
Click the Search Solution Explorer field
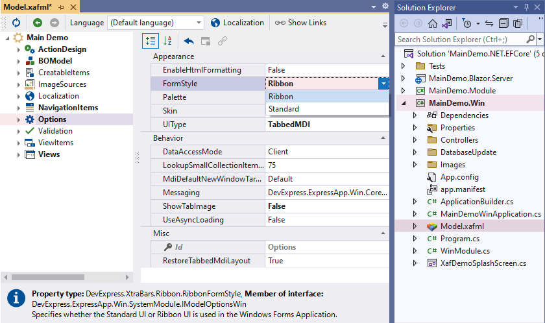coord(461,40)
